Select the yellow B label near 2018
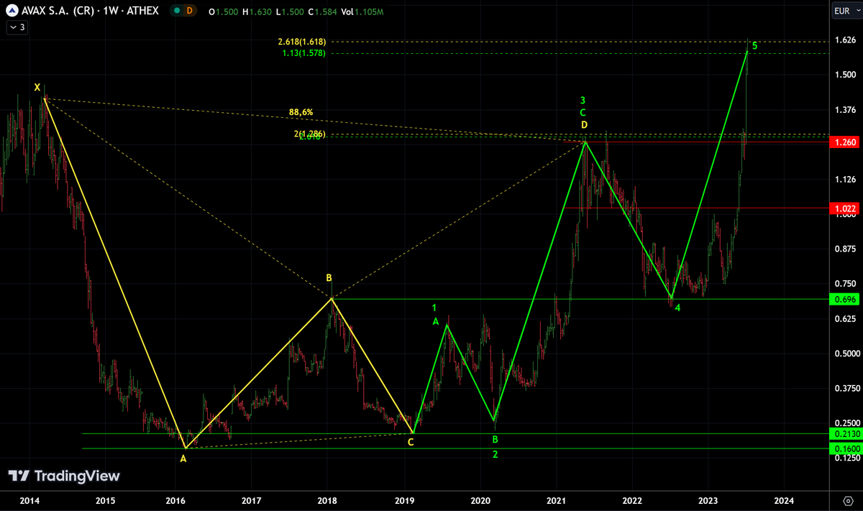This screenshot has height=511, width=863. (x=329, y=277)
